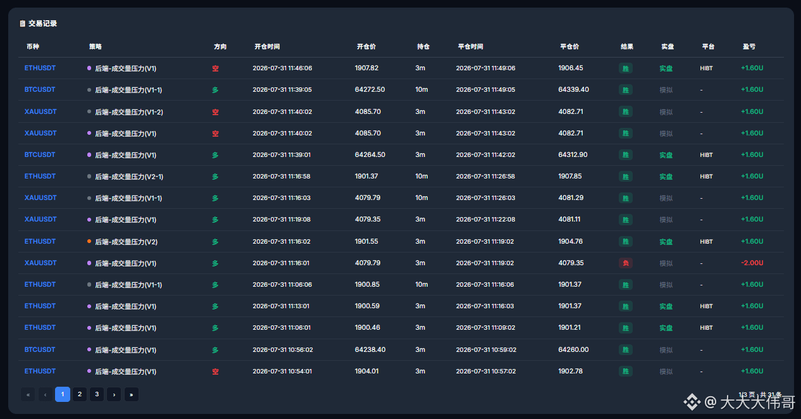Open page 3 of trade records
The width and height of the screenshot is (801, 419).
(97, 394)
